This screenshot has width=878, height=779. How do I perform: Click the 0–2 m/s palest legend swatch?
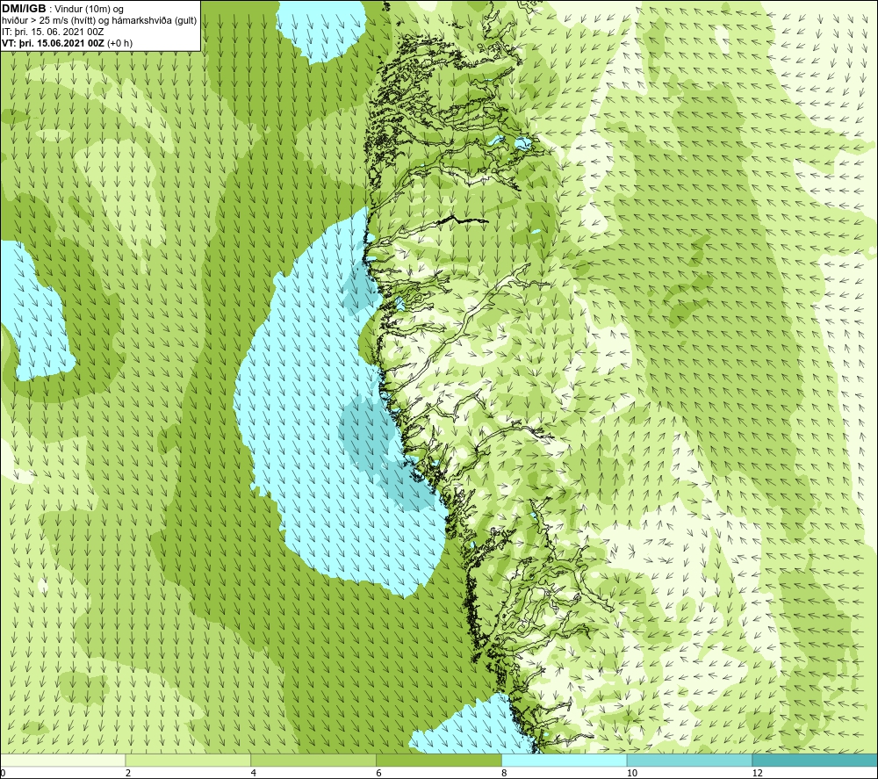62,760
